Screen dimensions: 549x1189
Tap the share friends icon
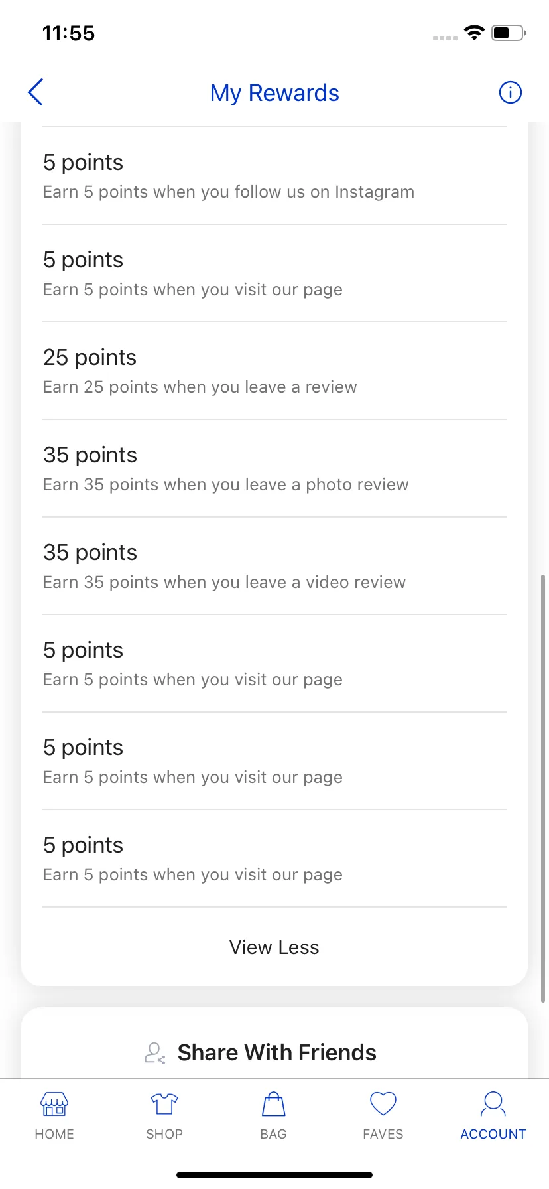tap(155, 1053)
